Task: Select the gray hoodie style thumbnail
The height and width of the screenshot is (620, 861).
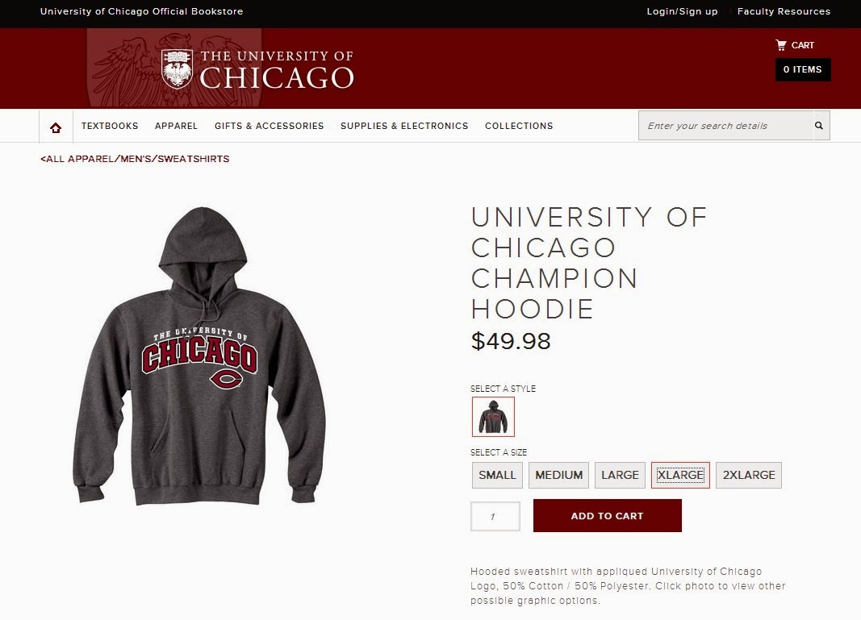Action: tap(493, 417)
